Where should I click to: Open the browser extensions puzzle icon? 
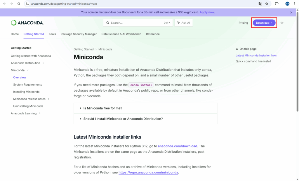[x=277, y=4]
